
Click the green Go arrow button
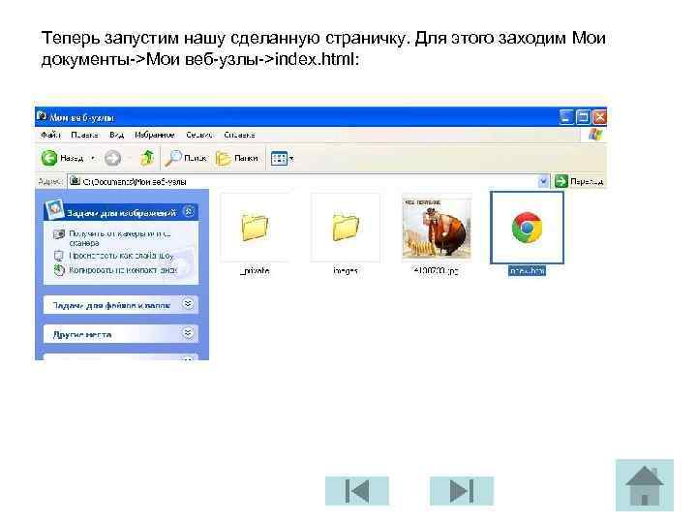pyautogui.click(x=561, y=181)
